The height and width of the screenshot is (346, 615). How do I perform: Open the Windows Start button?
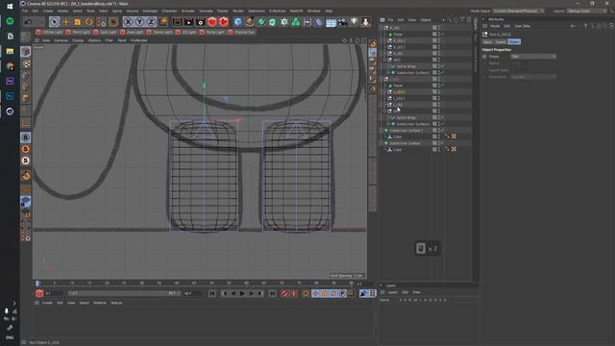click(10, 7)
